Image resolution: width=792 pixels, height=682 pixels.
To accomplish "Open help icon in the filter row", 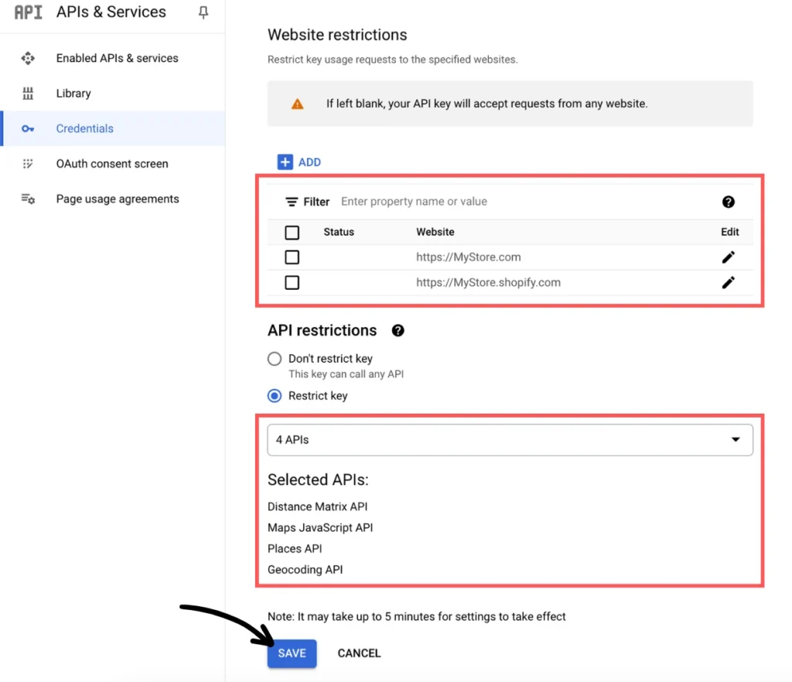I will pyautogui.click(x=728, y=202).
